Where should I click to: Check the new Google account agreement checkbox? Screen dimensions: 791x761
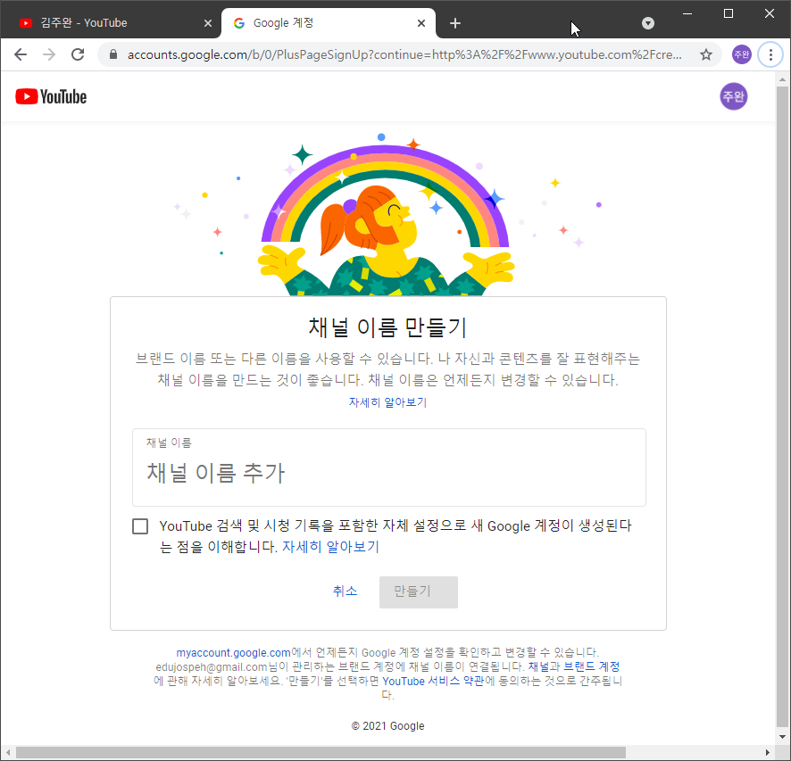pos(140,526)
